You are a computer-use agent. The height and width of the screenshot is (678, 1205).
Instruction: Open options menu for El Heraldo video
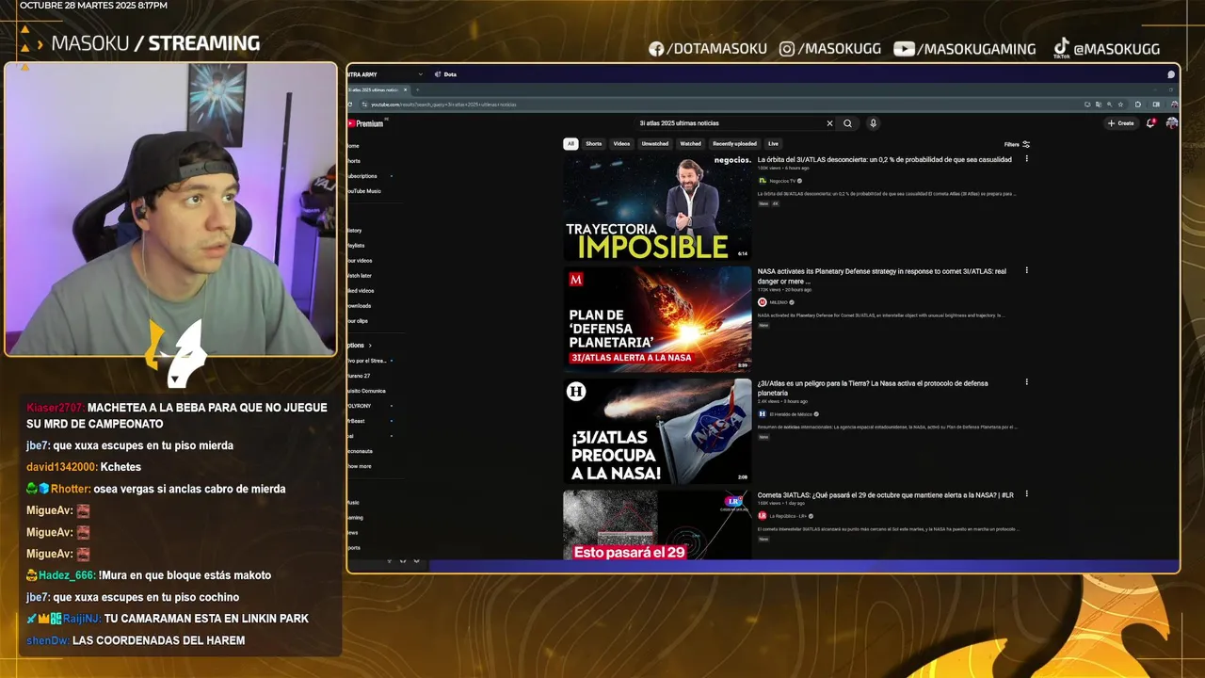pos(1026,382)
